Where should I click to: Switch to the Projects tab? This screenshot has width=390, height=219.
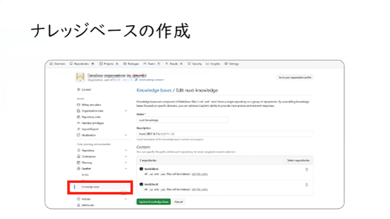pos(109,64)
